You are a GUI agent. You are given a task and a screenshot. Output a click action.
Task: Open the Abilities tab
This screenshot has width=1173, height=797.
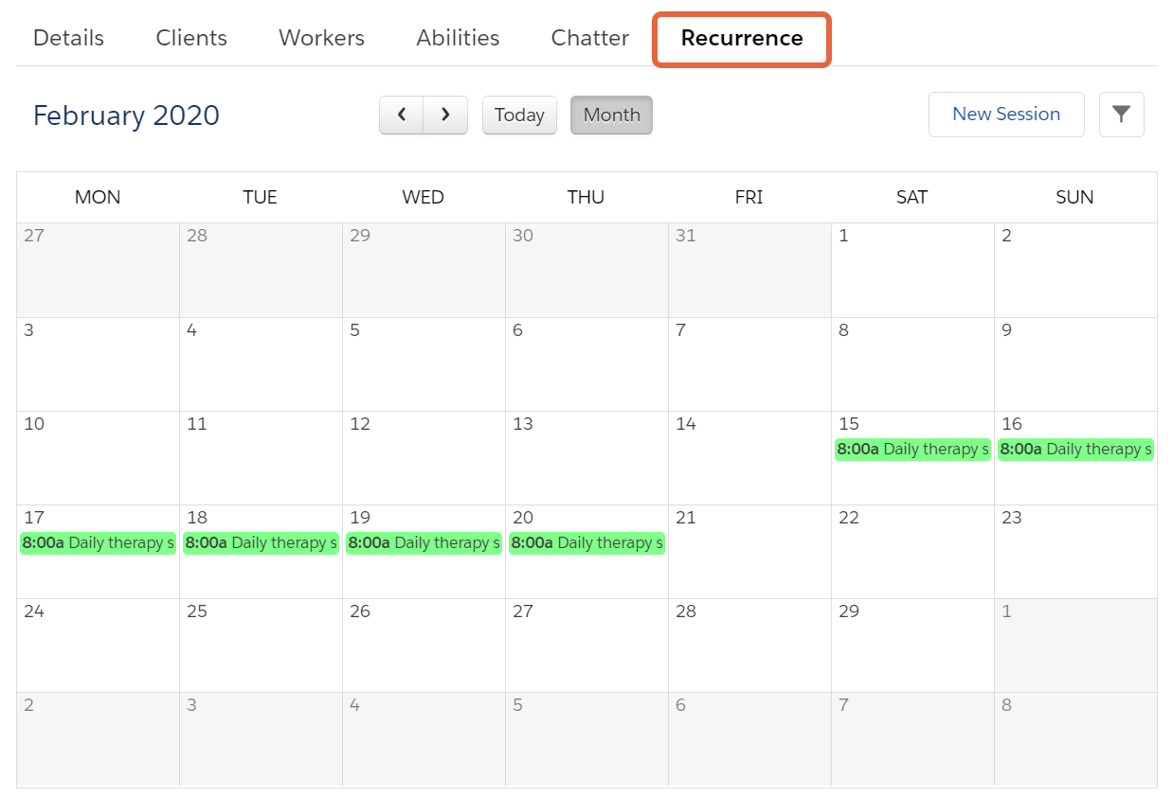point(458,38)
